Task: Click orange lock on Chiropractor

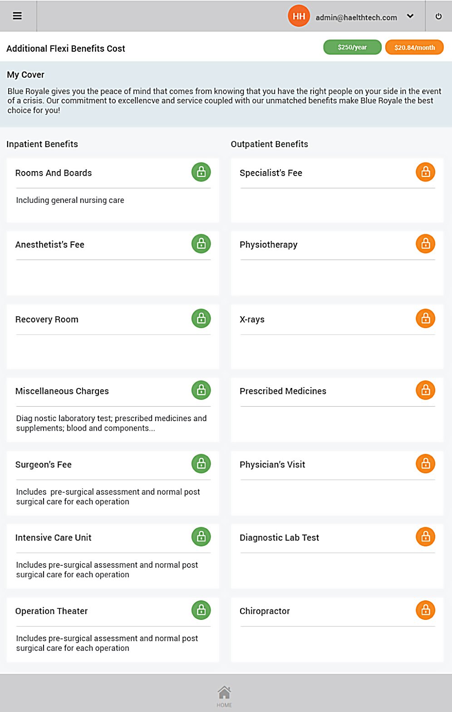Action: click(425, 610)
